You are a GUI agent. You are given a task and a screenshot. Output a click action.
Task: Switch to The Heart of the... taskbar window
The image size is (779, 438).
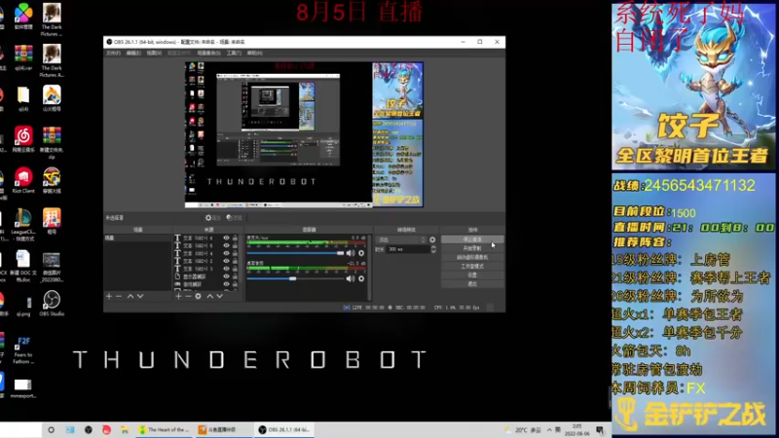click(x=165, y=430)
